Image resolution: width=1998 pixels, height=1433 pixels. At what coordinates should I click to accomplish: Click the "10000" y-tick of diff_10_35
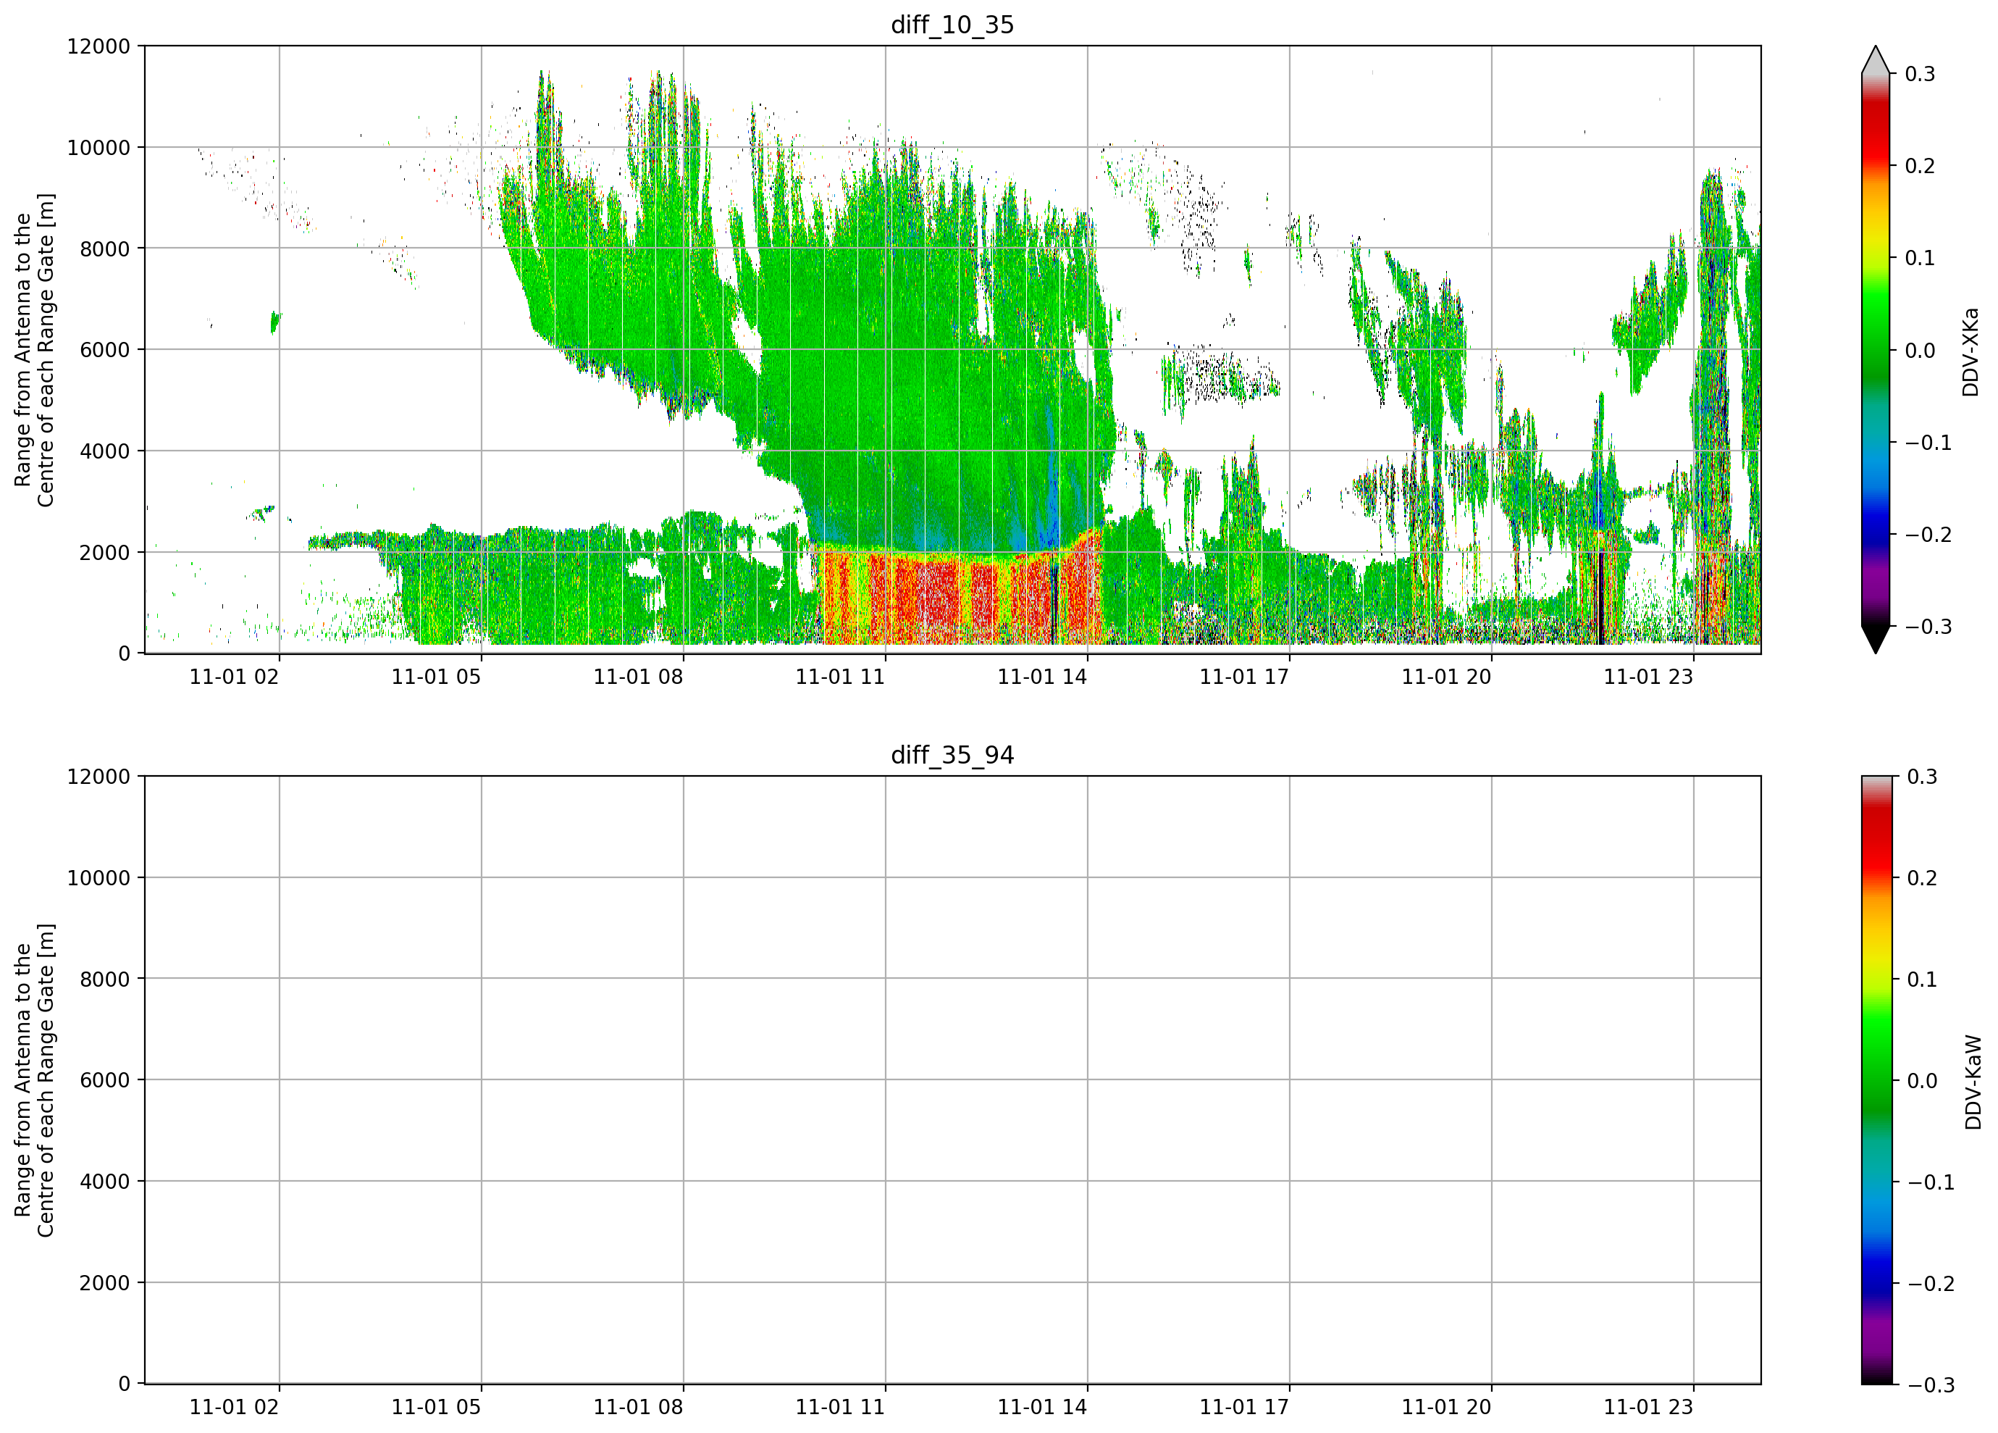click(x=98, y=147)
